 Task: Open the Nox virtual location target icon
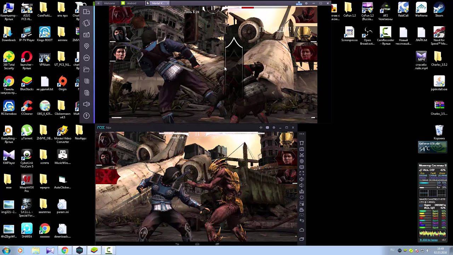[x=302, y=161]
